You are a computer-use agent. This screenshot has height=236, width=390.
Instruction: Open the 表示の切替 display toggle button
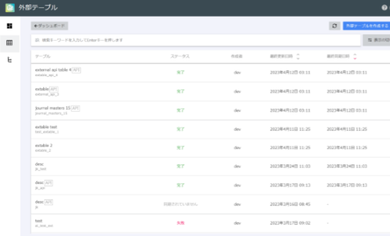click(x=376, y=40)
